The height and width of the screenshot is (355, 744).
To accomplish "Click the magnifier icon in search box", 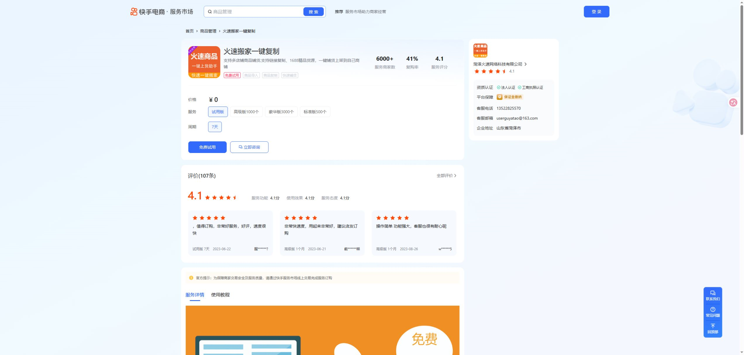I will [210, 12].
